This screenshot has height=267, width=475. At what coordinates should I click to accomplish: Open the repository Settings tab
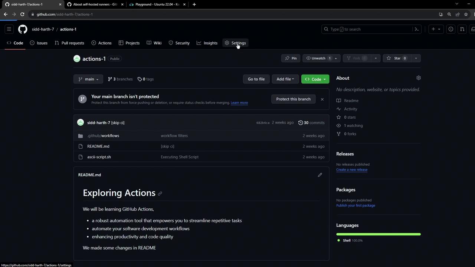click(235, 43)
